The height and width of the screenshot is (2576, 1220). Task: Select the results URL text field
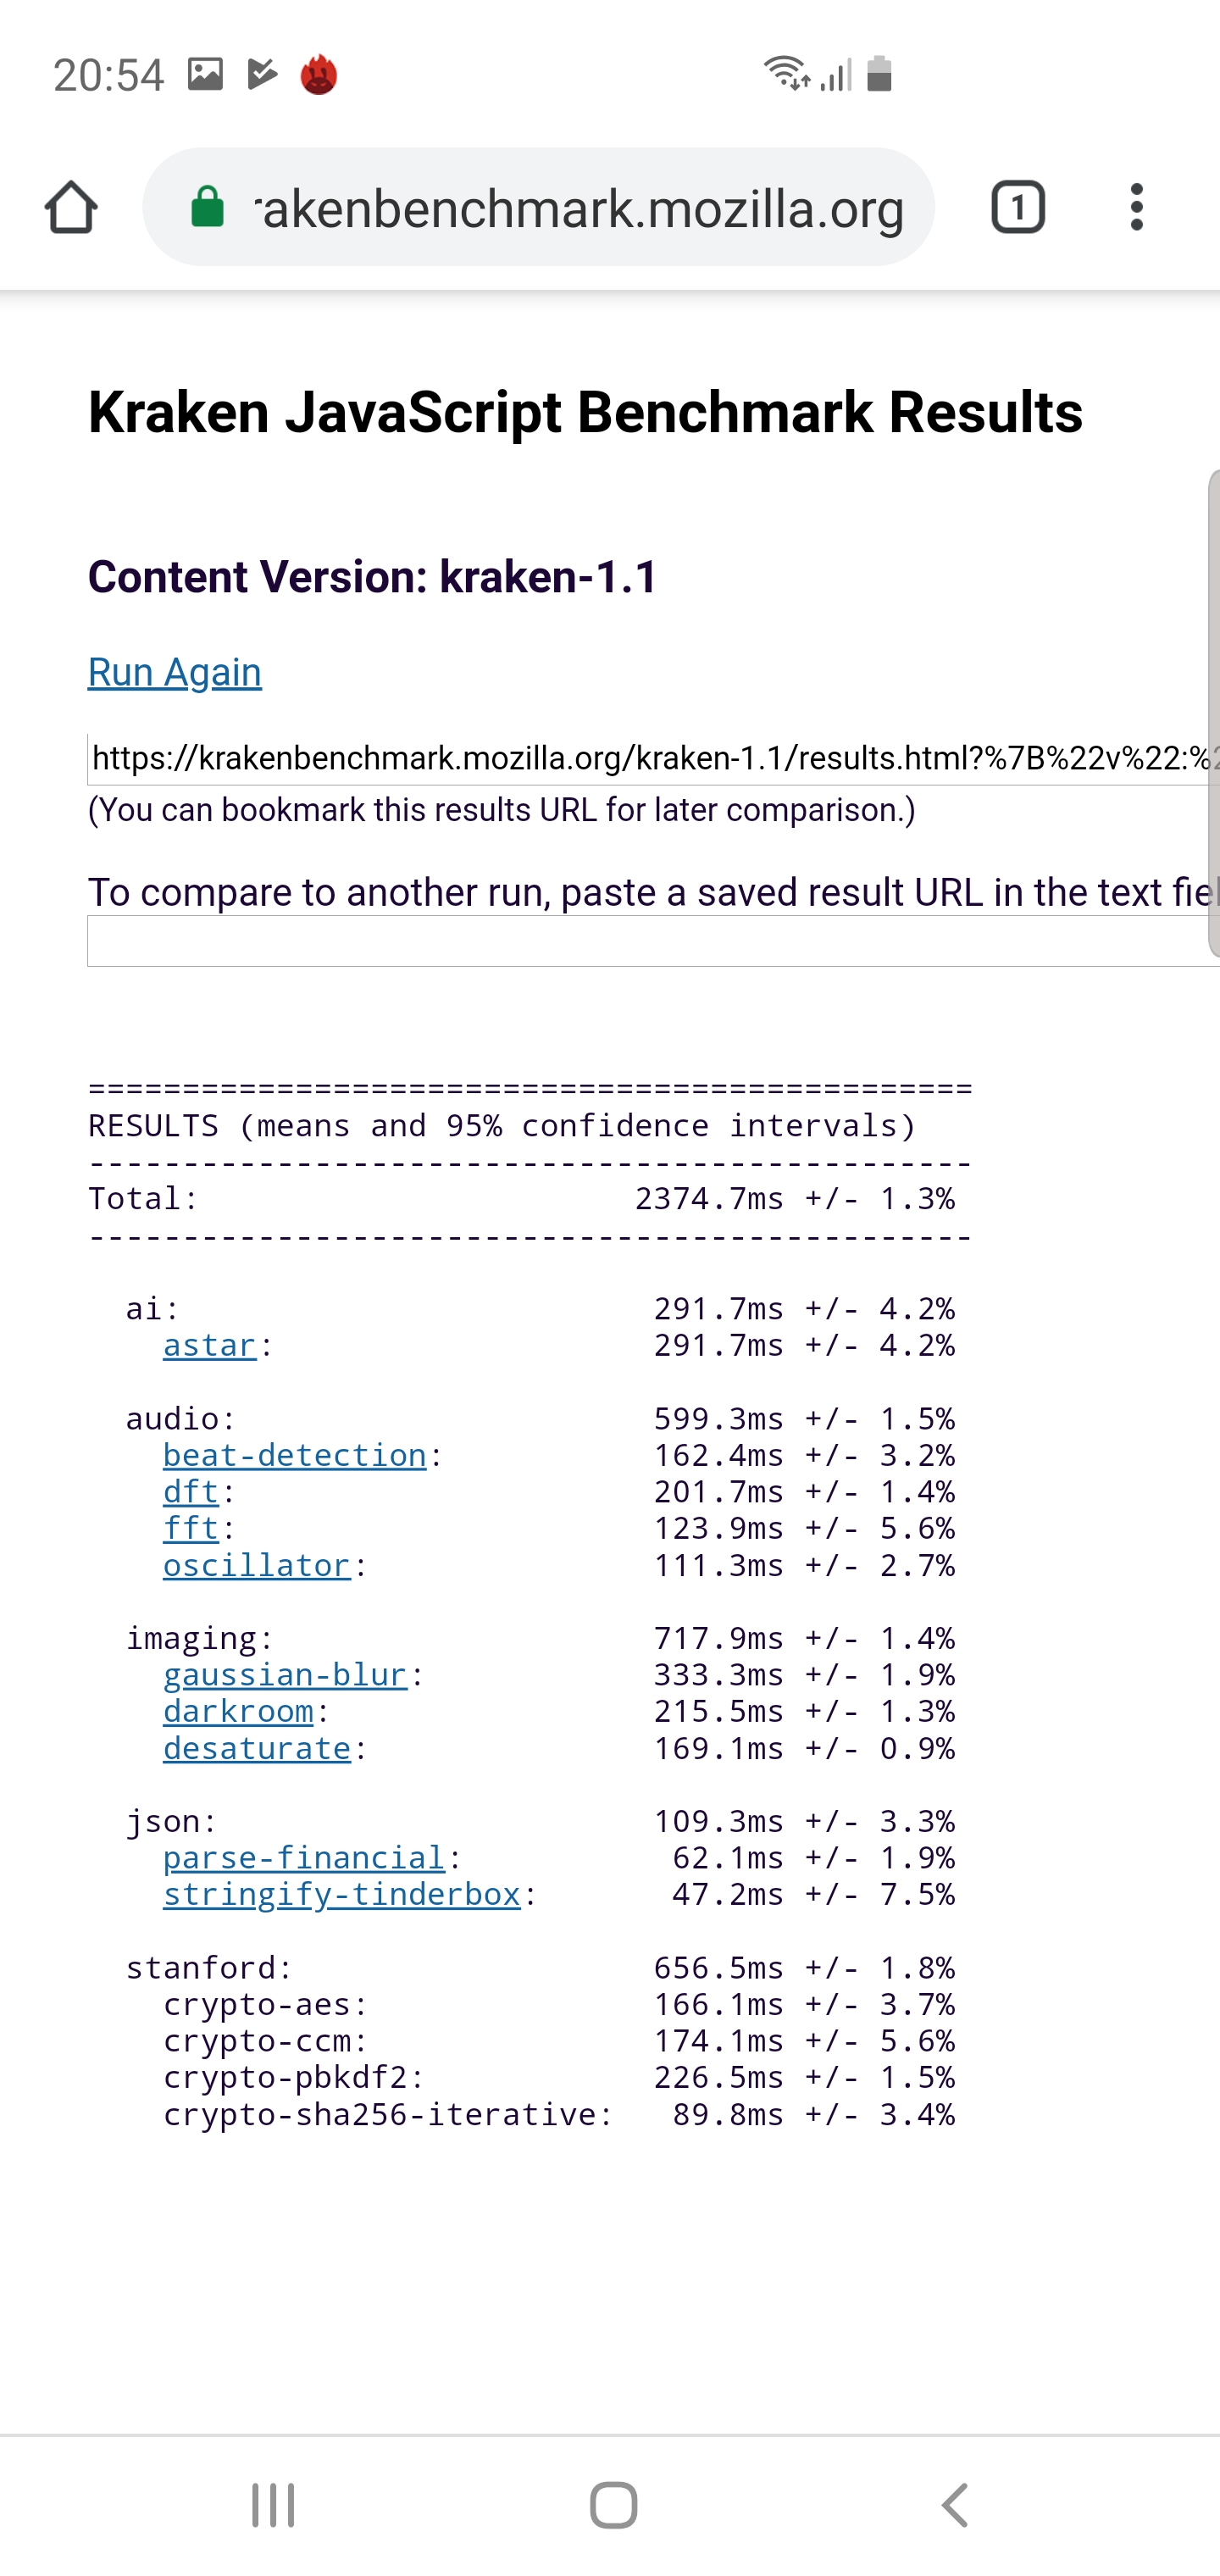pos(650,759)
